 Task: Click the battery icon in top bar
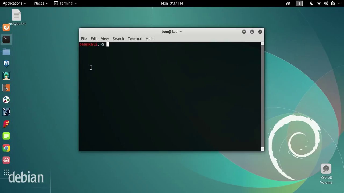pos(333,3)
